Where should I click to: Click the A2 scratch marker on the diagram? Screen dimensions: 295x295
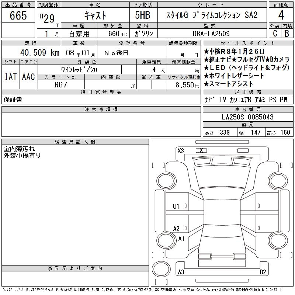coord(176,229)
